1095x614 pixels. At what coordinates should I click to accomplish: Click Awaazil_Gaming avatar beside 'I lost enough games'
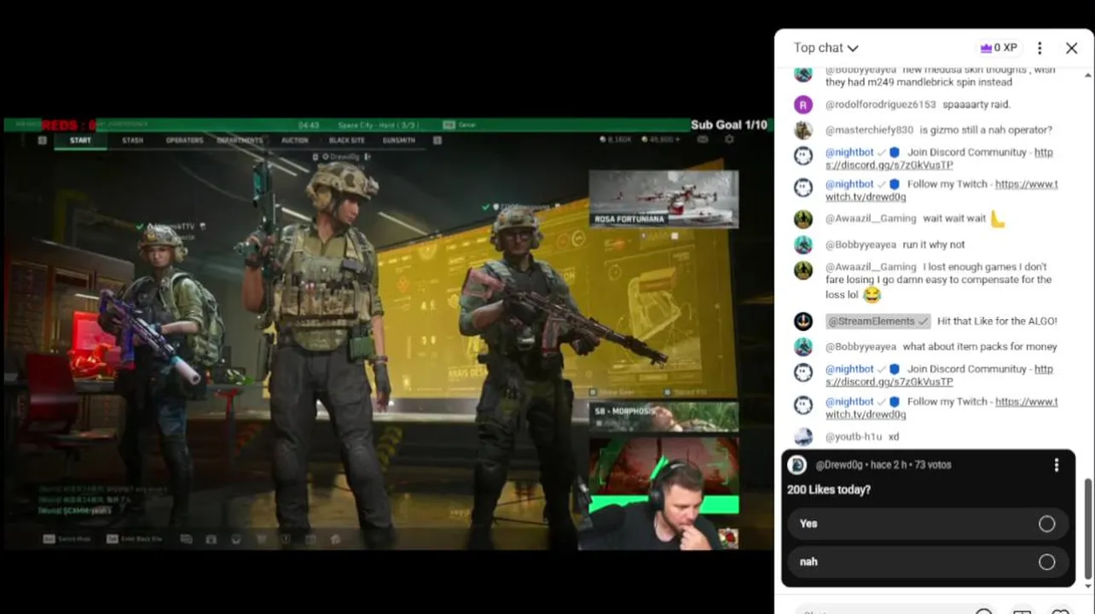click(803, 270)
